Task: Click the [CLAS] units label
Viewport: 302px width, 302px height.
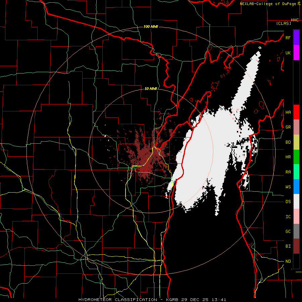Action: coord(284,23)
